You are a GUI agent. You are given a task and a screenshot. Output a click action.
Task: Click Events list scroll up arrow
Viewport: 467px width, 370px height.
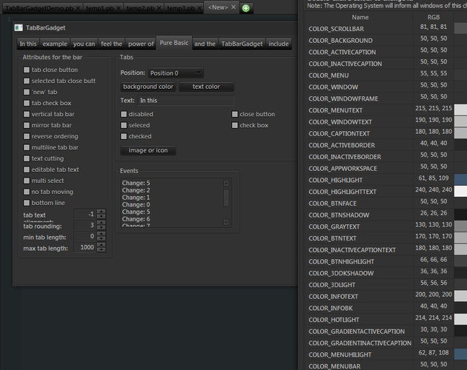pos(226,183)
